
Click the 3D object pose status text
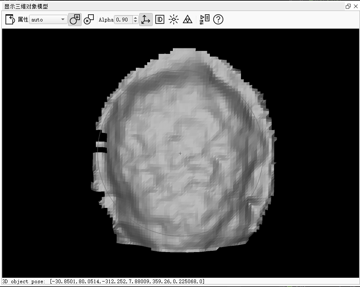(x=103, y=281)
